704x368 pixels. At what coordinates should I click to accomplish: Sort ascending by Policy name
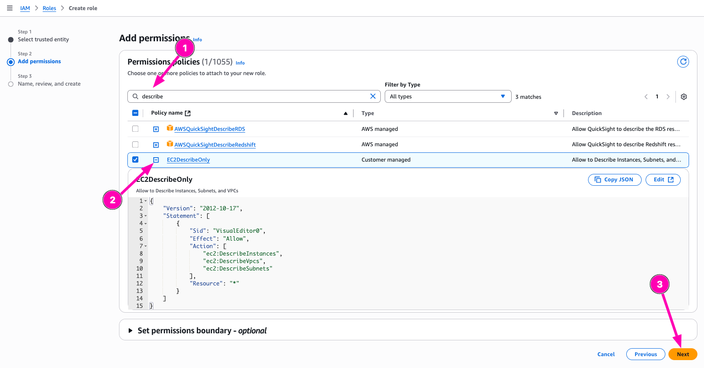click(346, 113)
